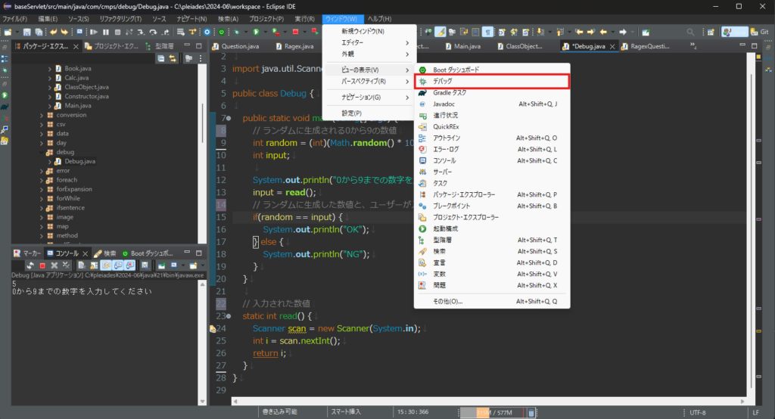Click the heap memory usage bar
The width and height of the screenshot is (775, 419).
pos(494,412)
